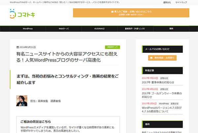Click the WordPress tag beside 2017年2月6日
Viewport: 198px width, 133px height.
[x=164, y=104]
